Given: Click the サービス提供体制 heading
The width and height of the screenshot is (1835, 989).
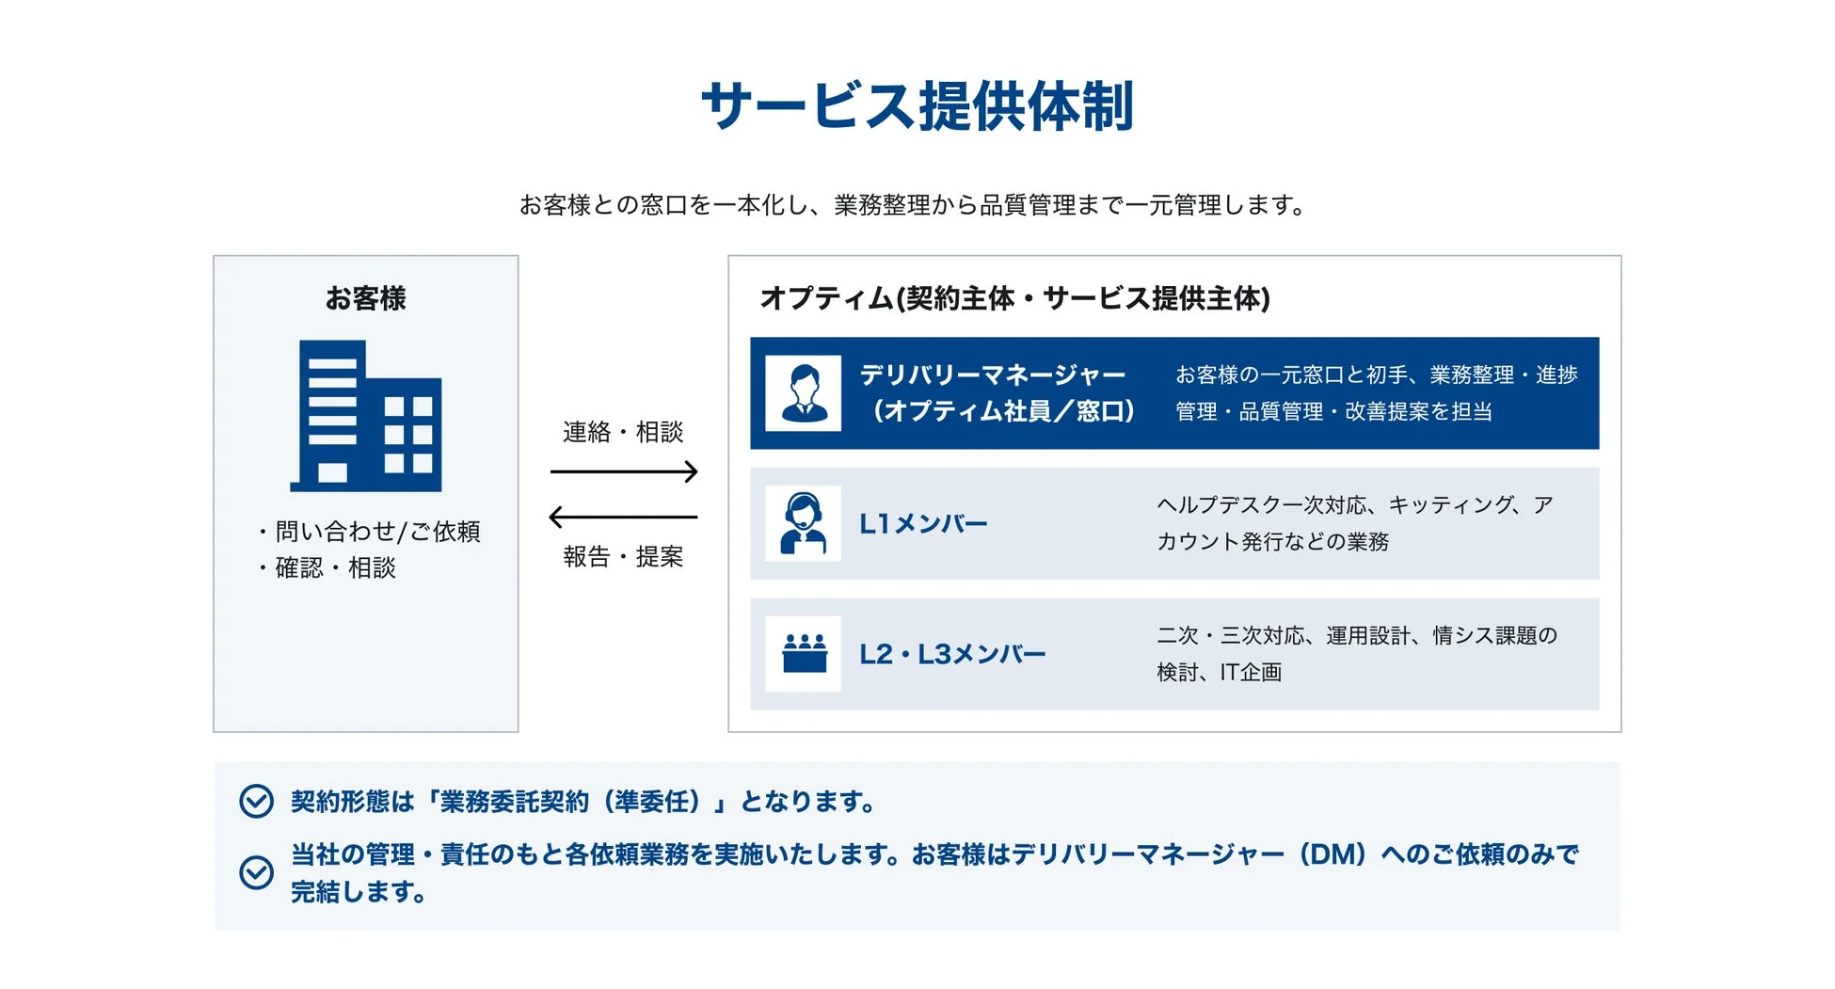Looking at the screenshot, I should [917, 105].
